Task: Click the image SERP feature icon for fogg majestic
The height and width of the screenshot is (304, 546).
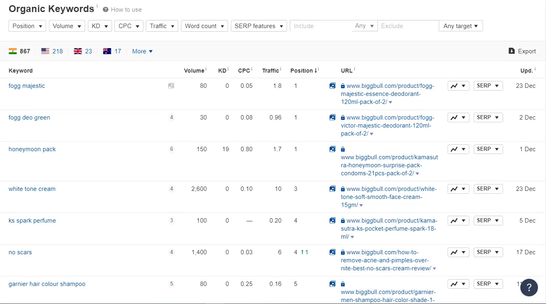Action: [x=171, y=86]
